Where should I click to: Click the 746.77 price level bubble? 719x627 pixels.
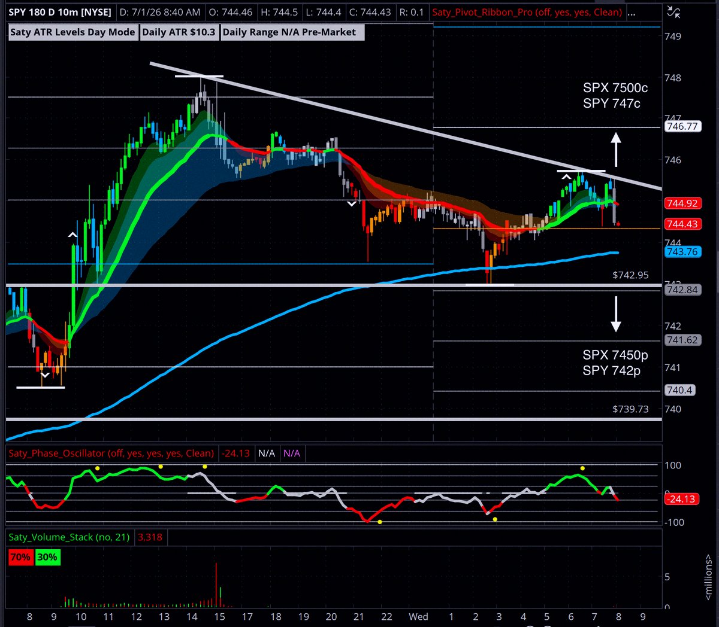(682, 126)
